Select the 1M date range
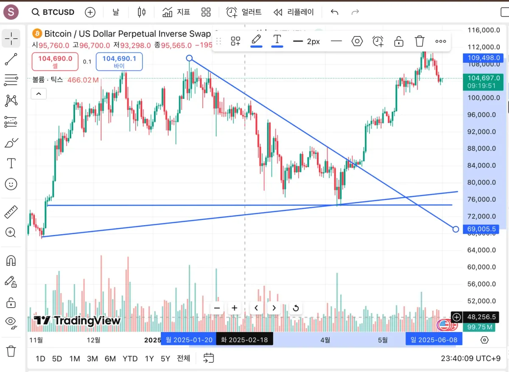509x372 pixels. point(75,358)
